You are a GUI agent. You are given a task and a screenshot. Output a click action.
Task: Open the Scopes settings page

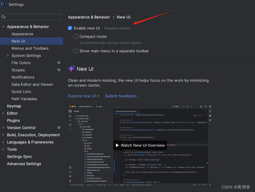[18, 70]
